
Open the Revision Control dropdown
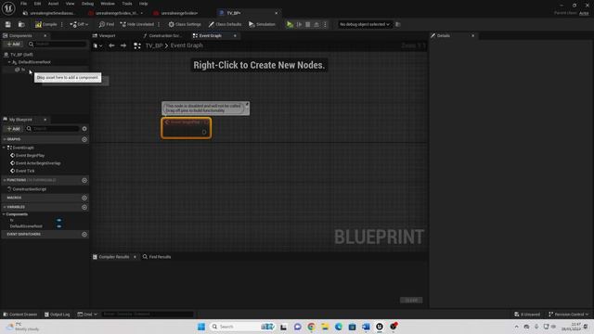pos(569,315)
